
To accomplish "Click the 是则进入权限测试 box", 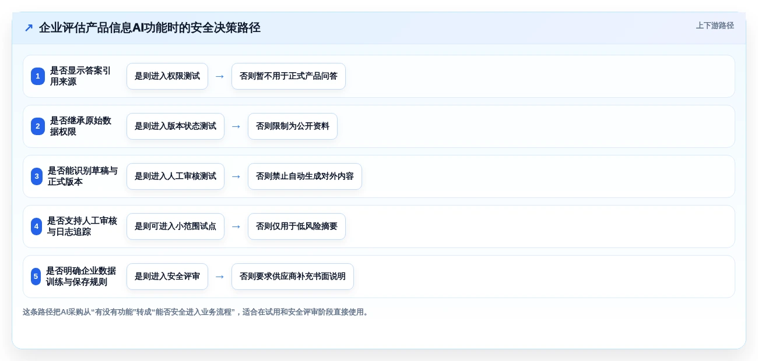I will [167, 76].
